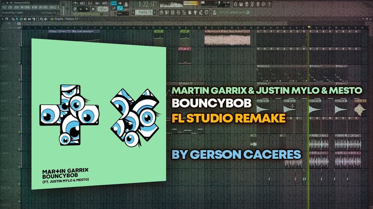Image resolution: width=373 pixels, height=209 pixels.
Task: Toggle wait for input to start
Action: [x=82, y=3]
